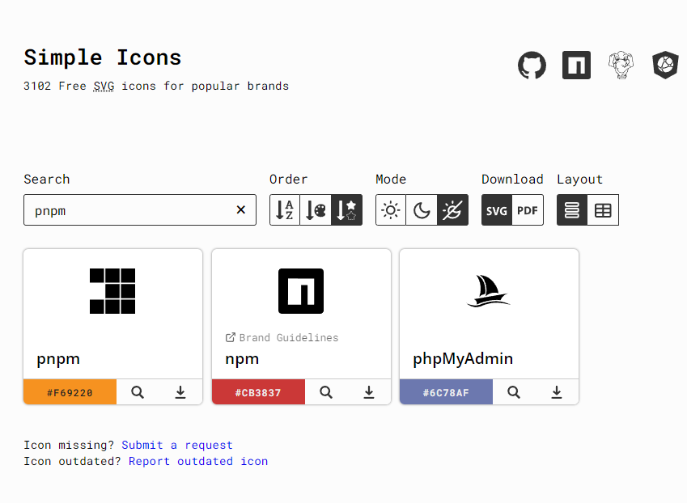Select system default color mode
This screenshot has height=503, width=687.
452,210
